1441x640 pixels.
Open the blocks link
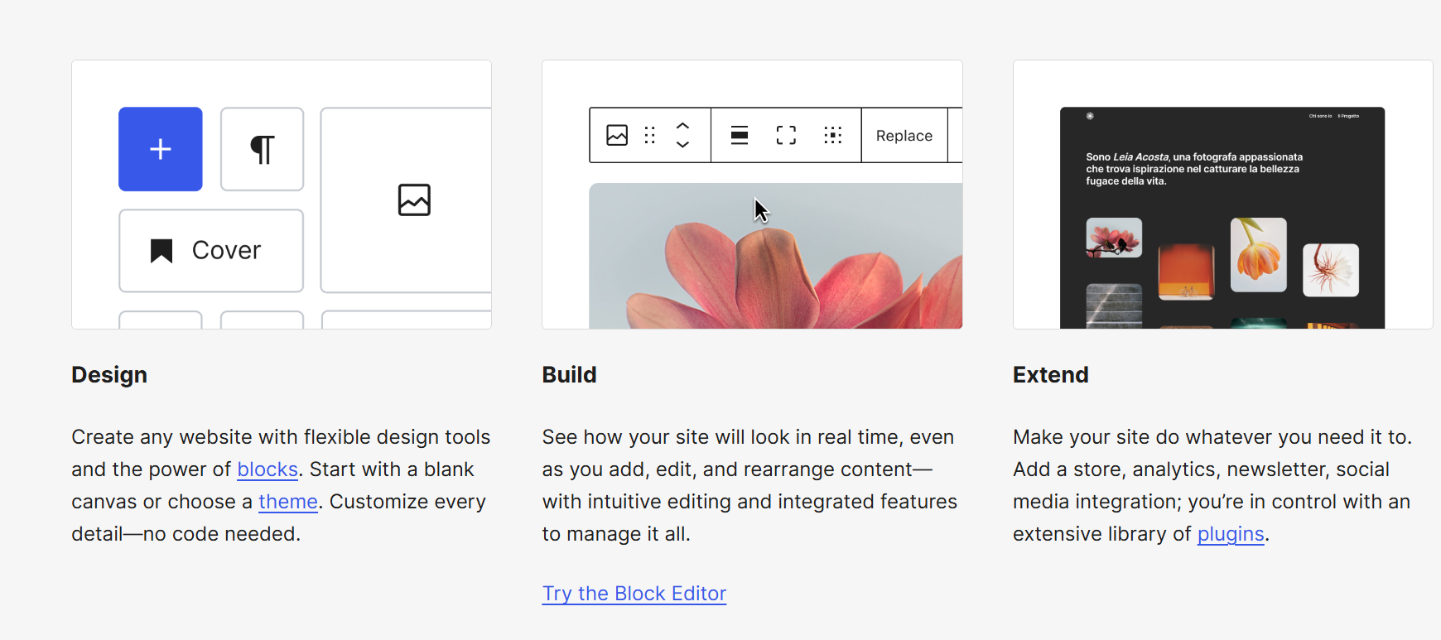click(x=267, y=469)
